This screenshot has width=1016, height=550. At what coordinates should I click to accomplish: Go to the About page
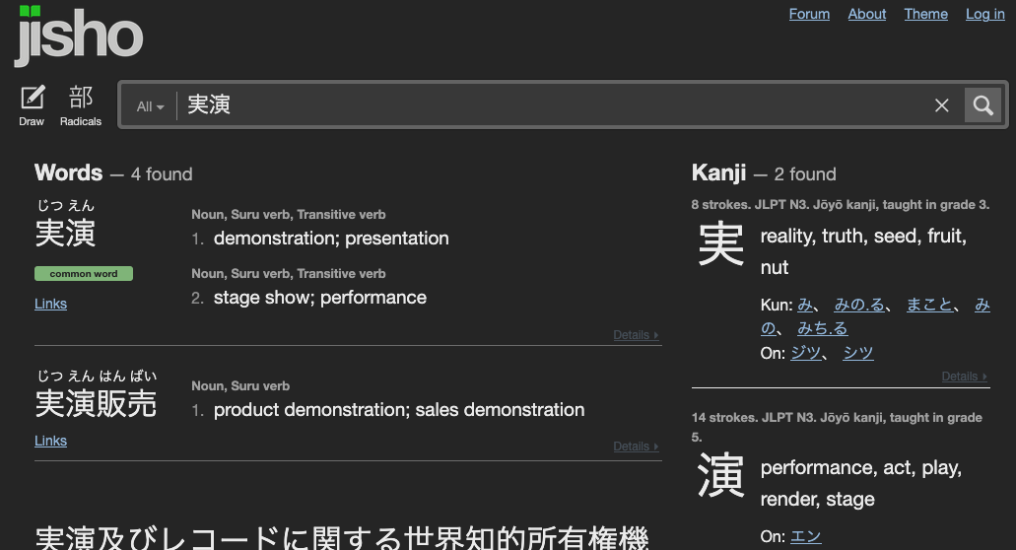[x=867, y=14]
